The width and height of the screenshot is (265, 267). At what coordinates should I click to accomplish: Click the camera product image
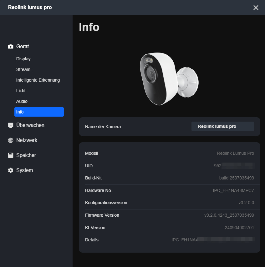click(x=169, y=79)
